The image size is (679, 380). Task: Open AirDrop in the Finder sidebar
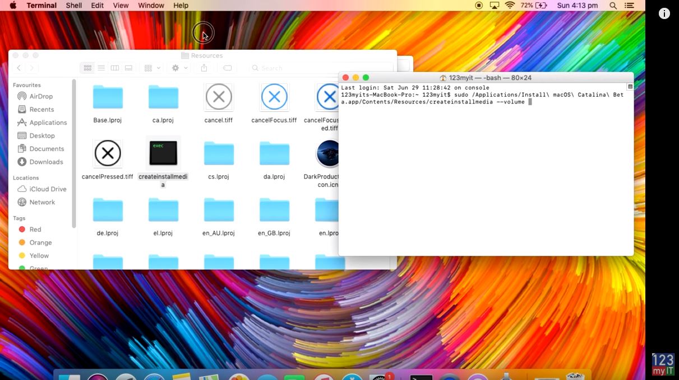[41, 96]
